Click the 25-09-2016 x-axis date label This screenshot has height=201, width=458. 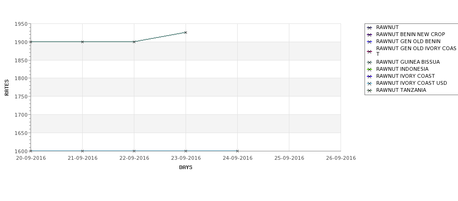point(289,158)
